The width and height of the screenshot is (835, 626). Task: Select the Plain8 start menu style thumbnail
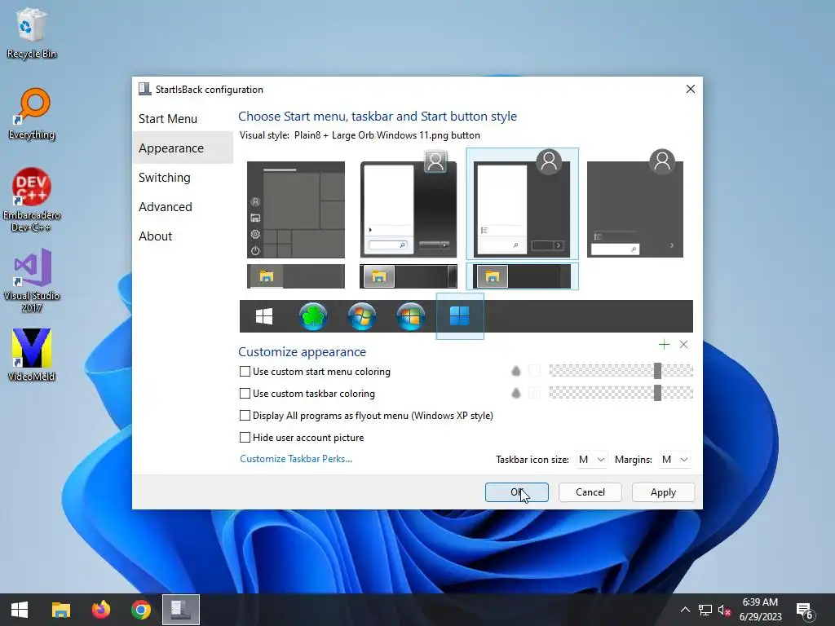tap(522, 203)
